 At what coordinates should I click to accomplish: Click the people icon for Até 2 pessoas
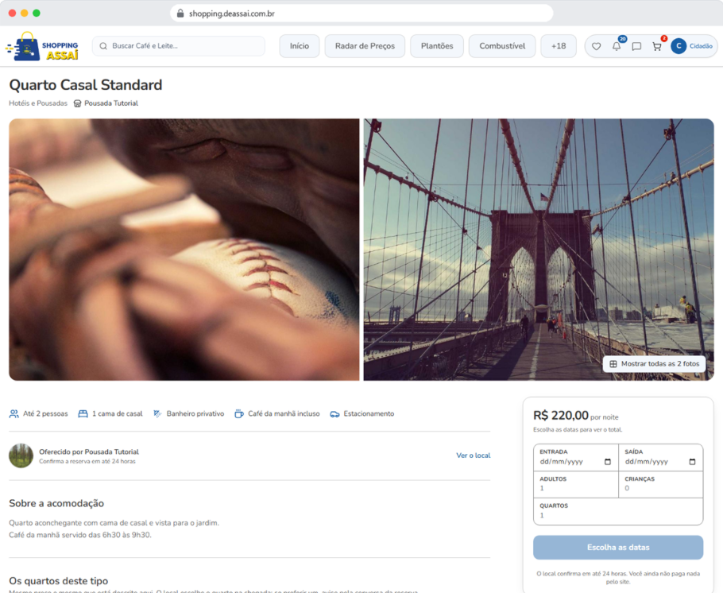(14, 414)
